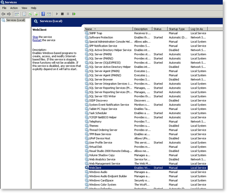227x193 pixels.
Task: Click the gear icon beside SNMP Trap
Action: point(87,33)
